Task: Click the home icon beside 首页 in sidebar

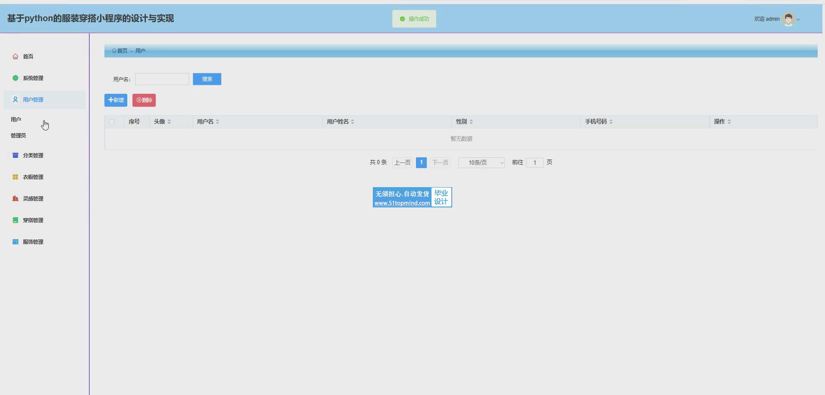Action: 16,56
